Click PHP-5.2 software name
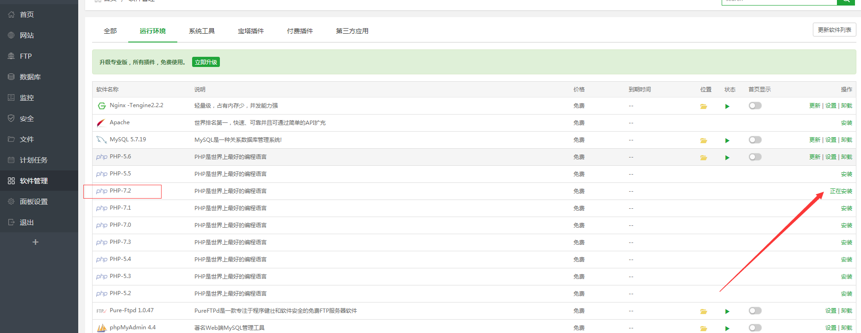This screenshot has width=861, height=333. click(120, 293)
